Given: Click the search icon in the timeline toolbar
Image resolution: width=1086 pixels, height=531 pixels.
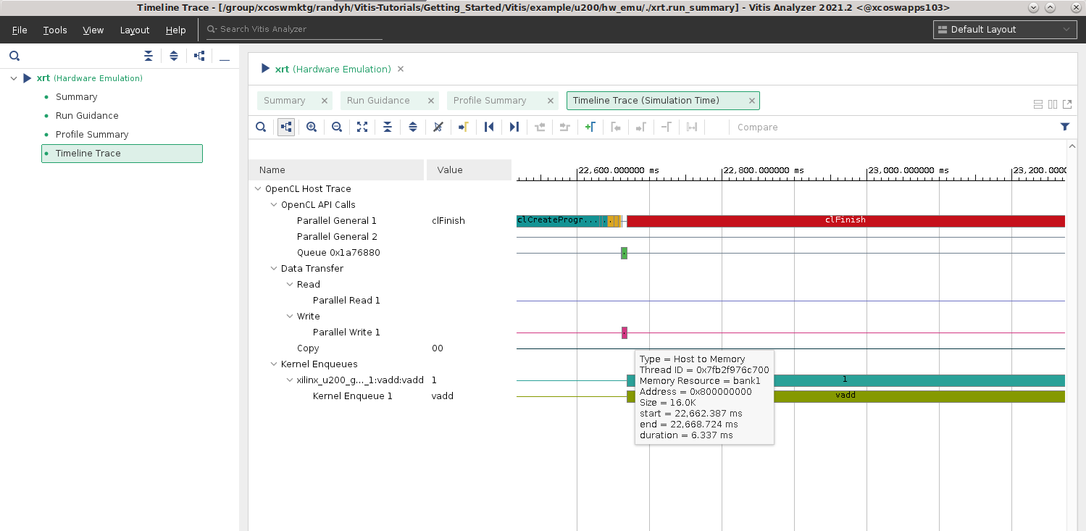Looking at the screenshot, I should tap(261, 127).
